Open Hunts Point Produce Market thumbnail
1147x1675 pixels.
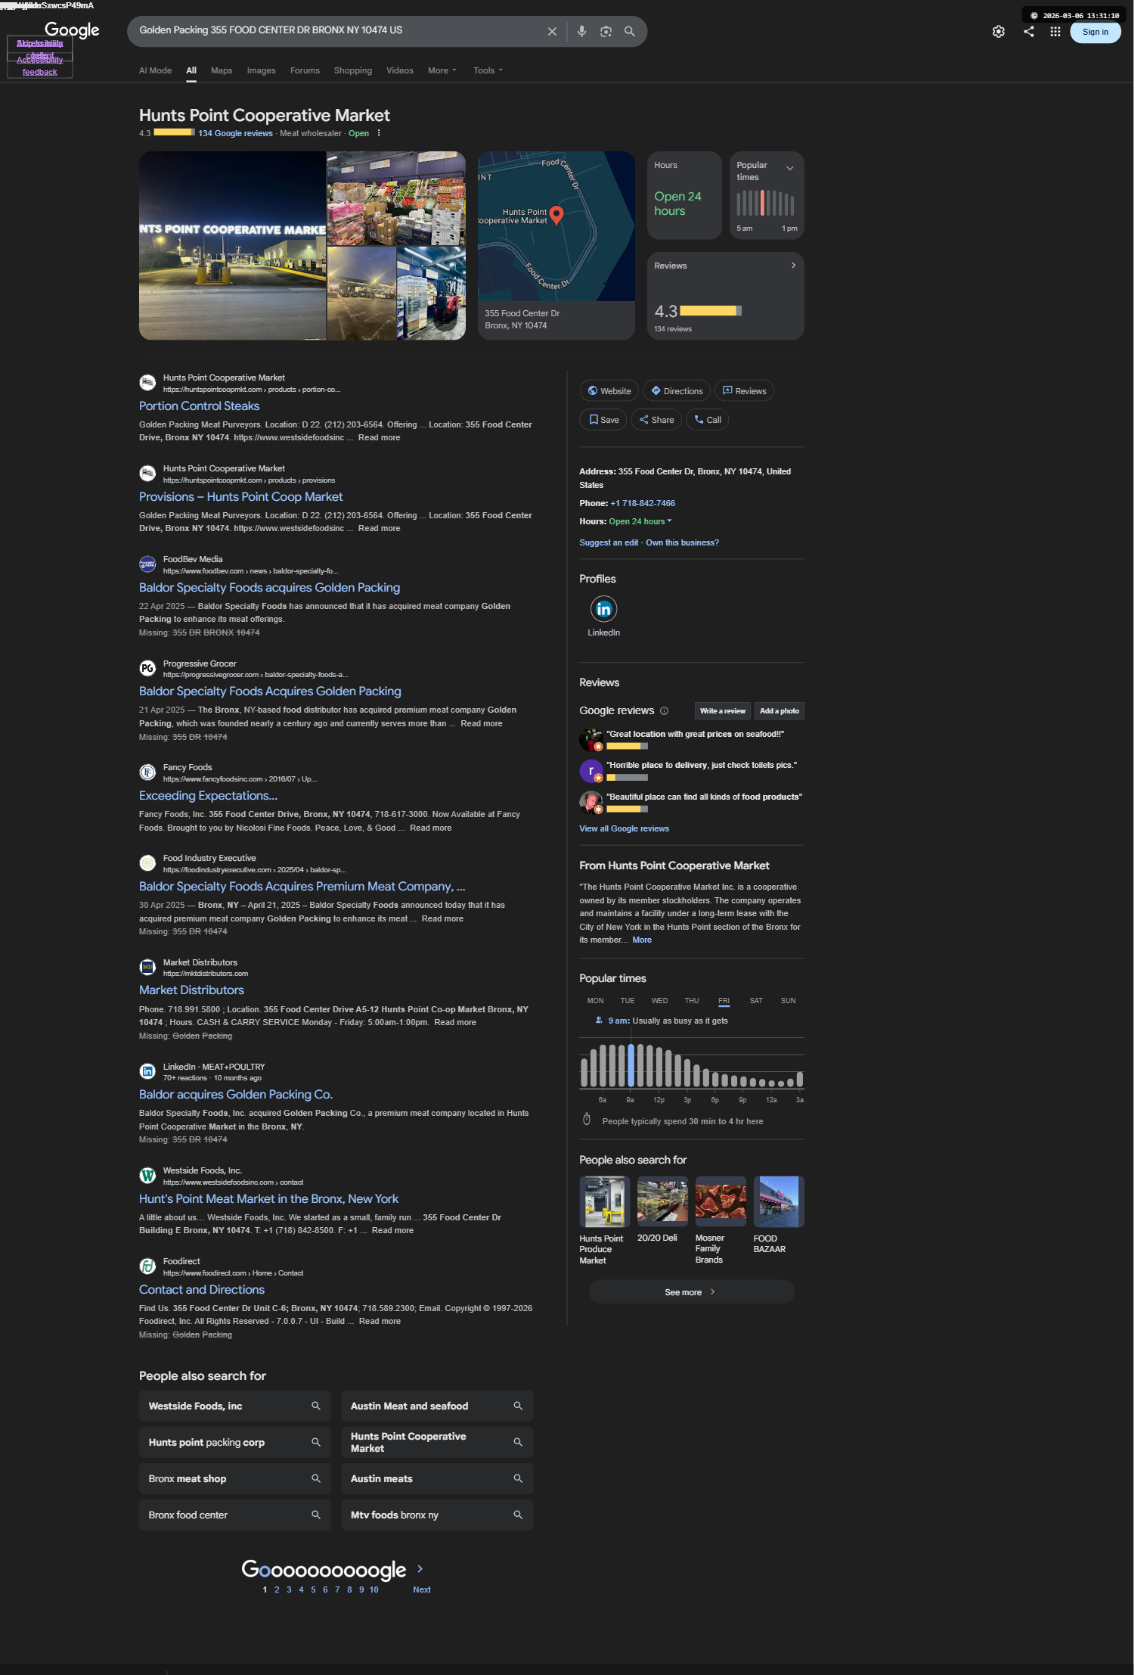604,1201
